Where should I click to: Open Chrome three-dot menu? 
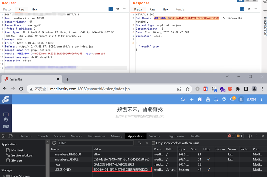coord(262,89)
